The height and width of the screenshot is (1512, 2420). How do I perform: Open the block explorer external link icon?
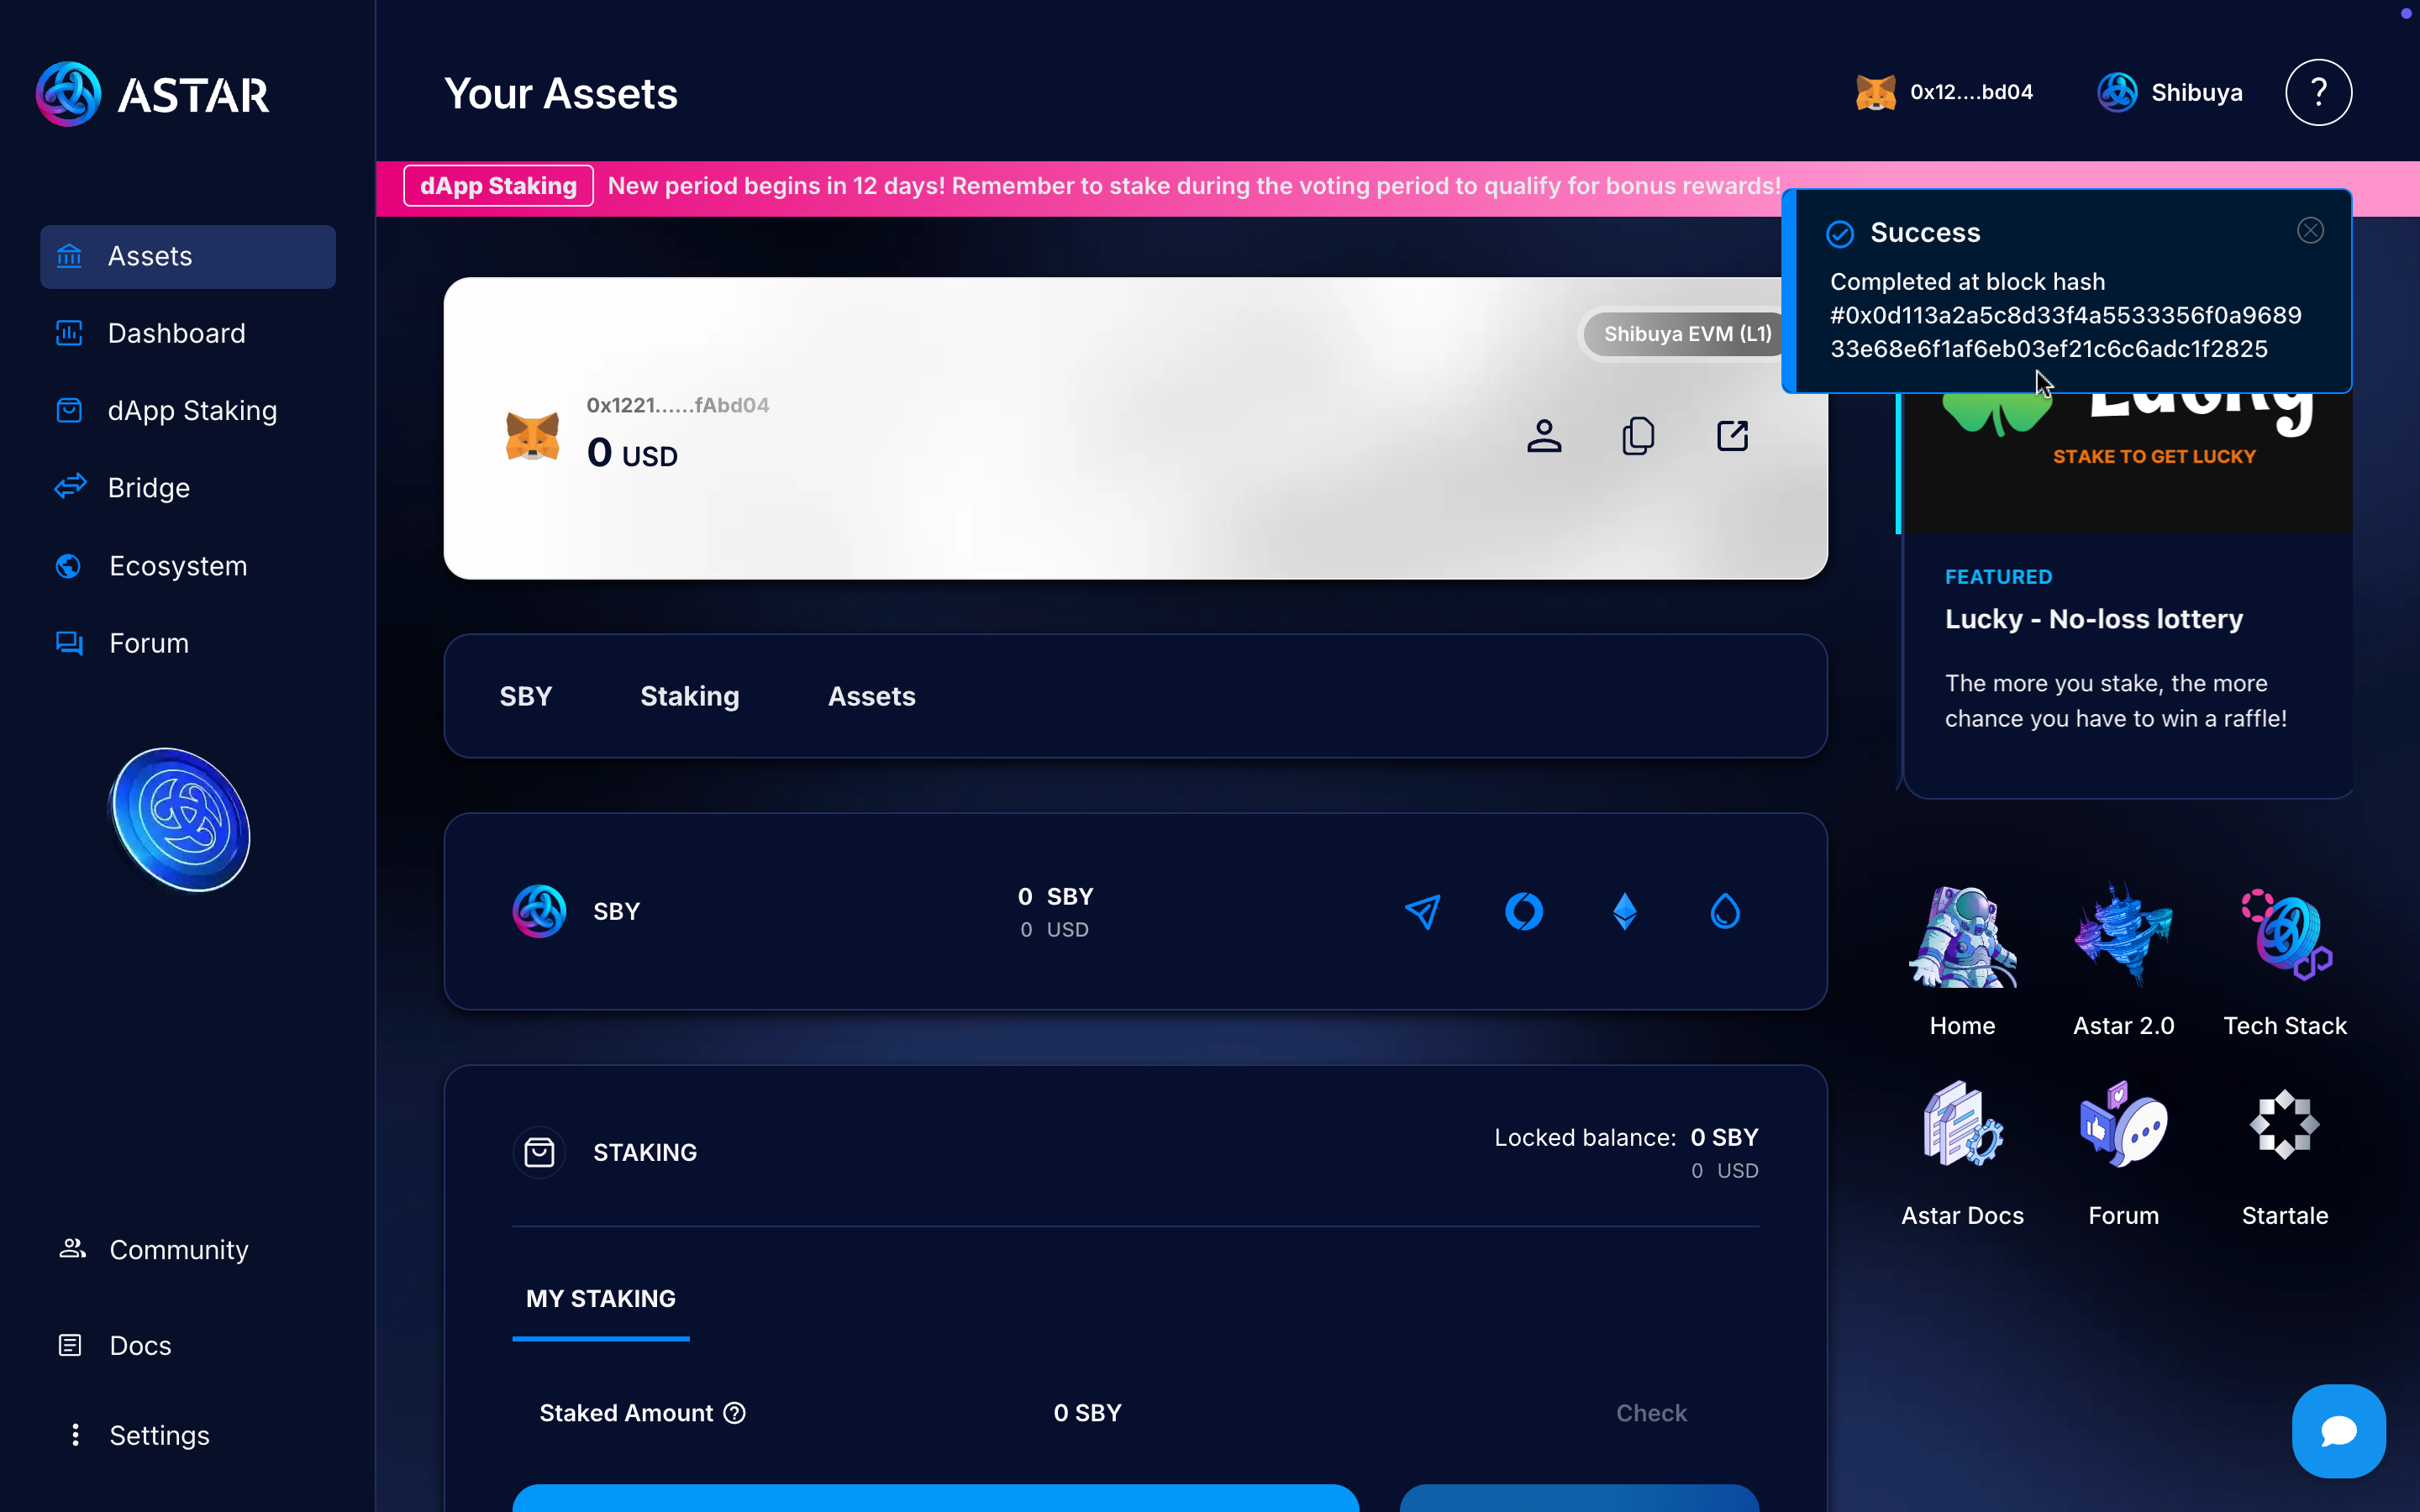pos(1732,436)
